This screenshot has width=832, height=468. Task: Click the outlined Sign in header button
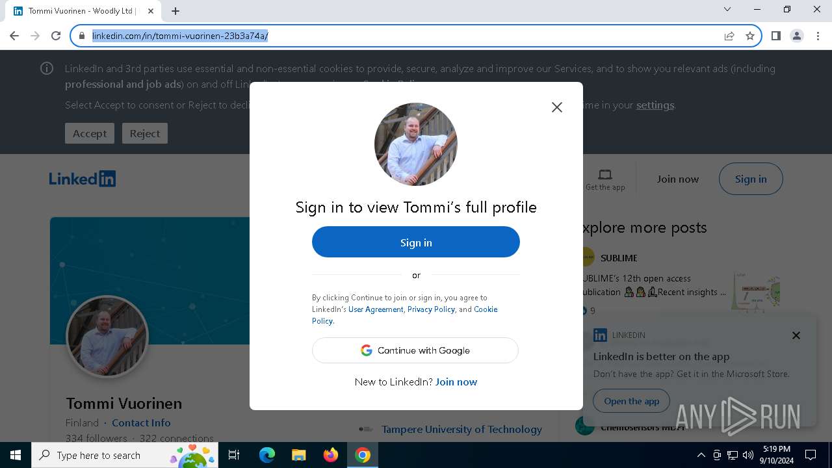coord(751,179)
